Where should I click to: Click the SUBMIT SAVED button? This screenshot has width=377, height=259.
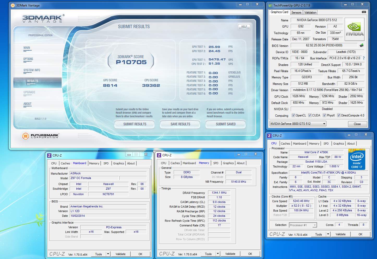226,124
